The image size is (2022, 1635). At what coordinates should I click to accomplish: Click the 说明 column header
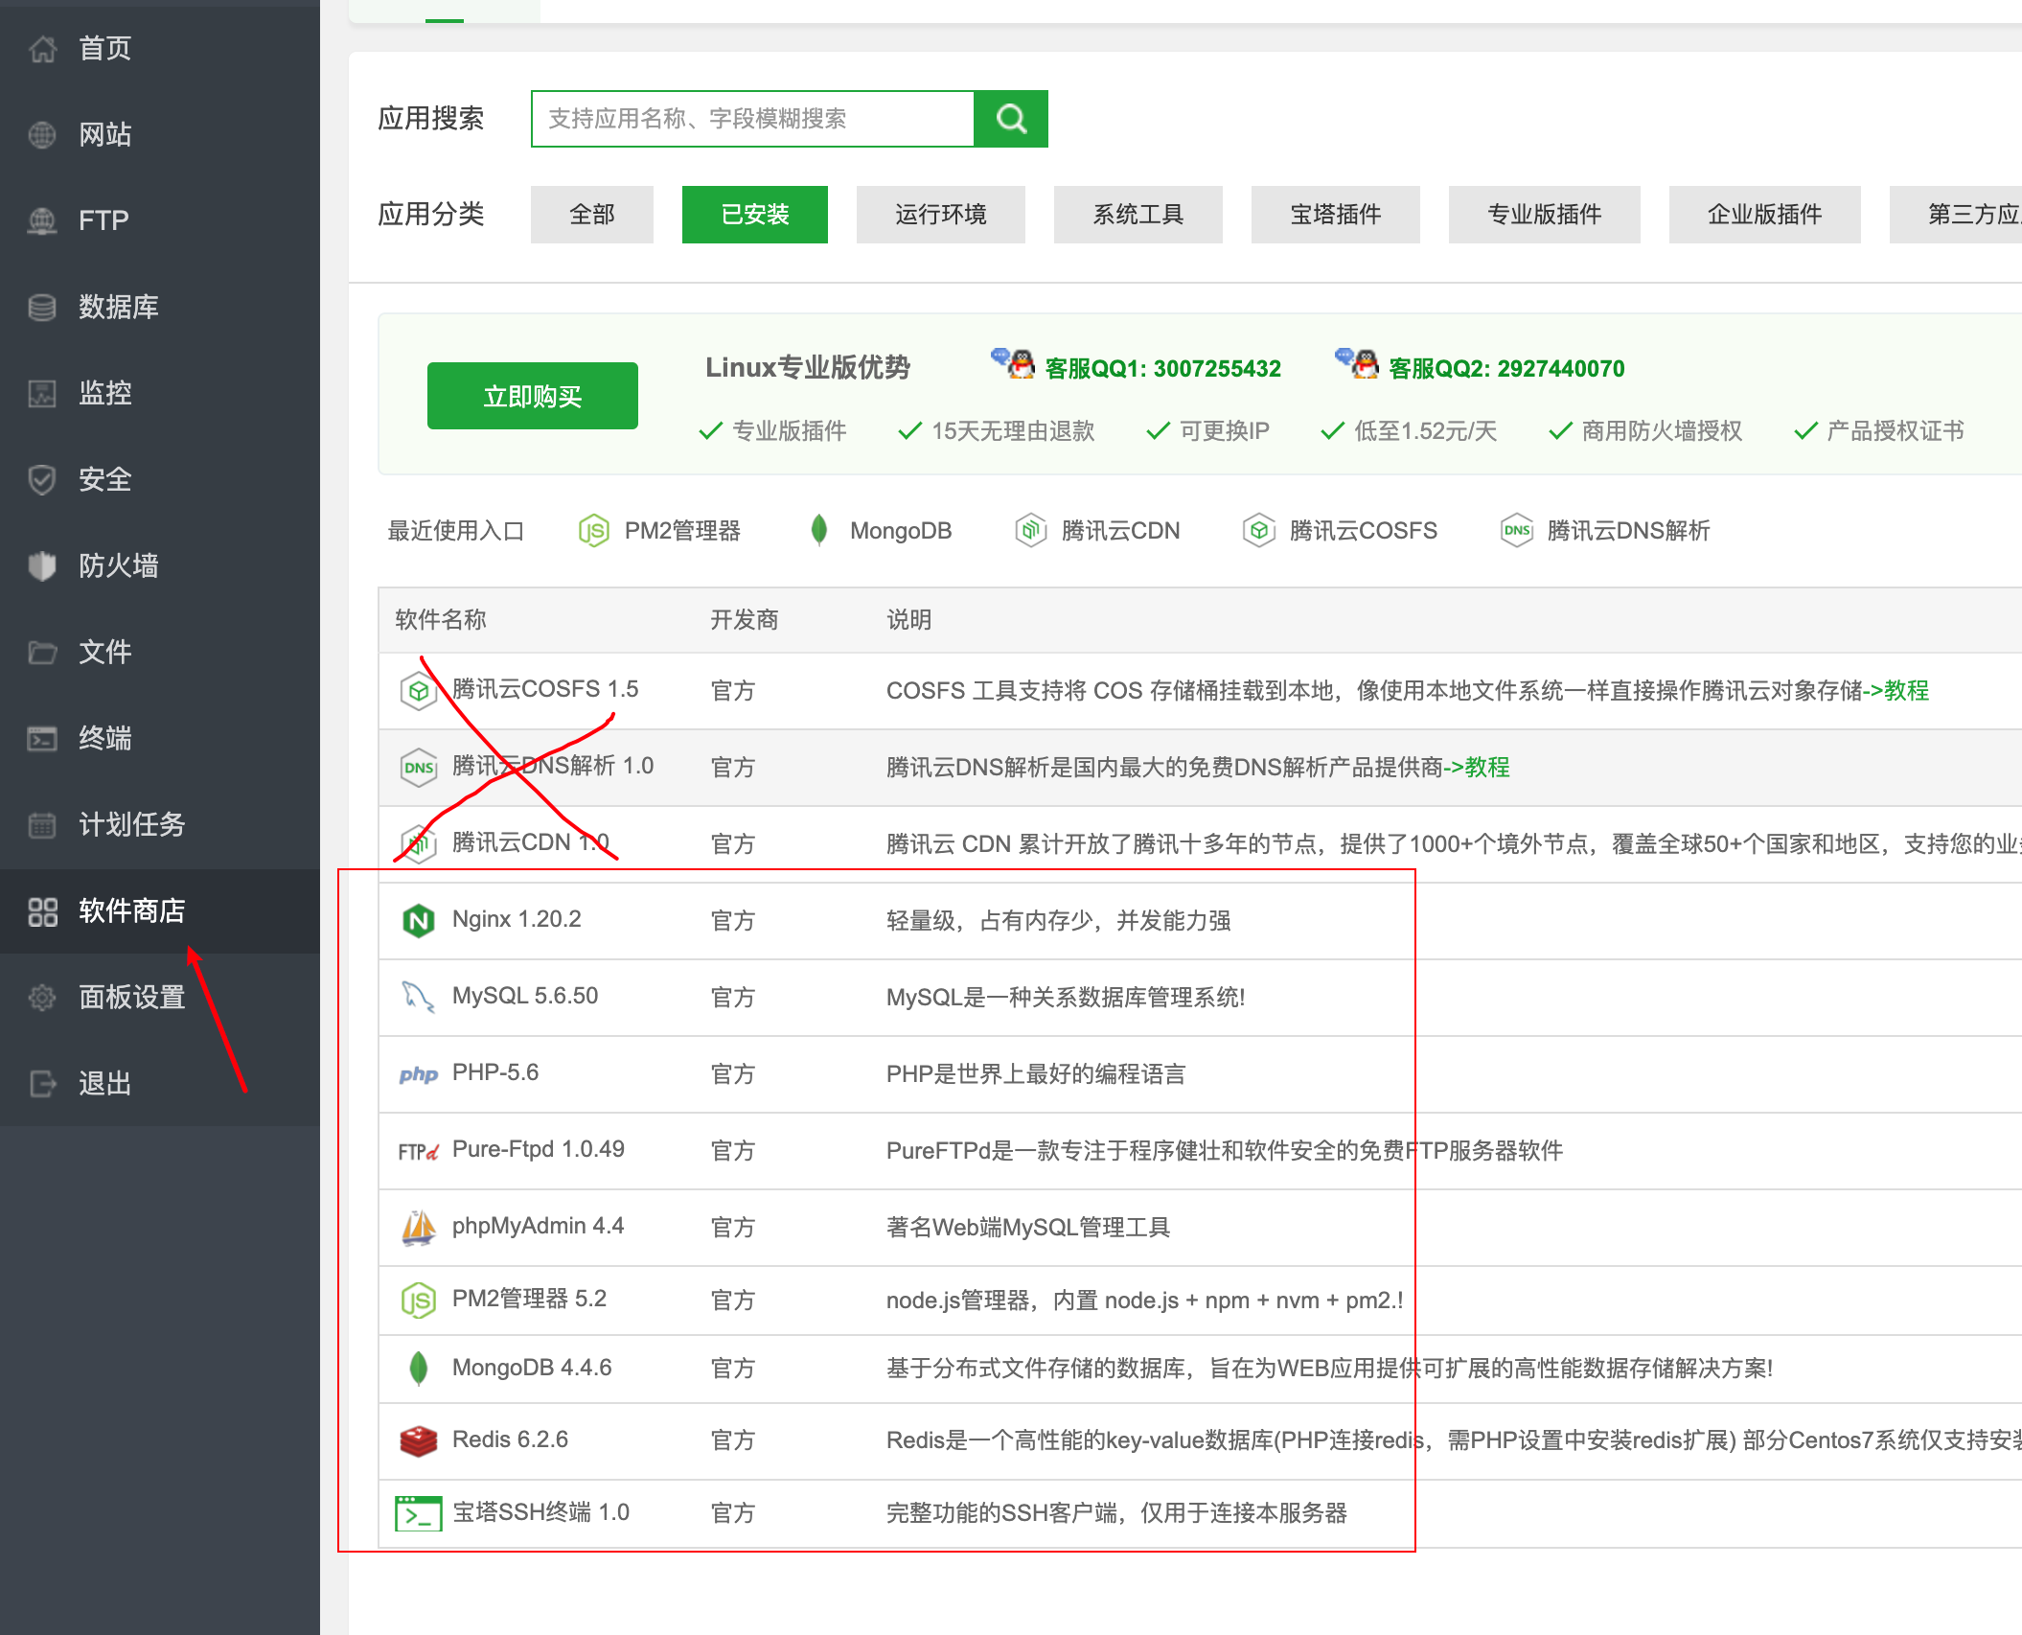coord(909,621)
